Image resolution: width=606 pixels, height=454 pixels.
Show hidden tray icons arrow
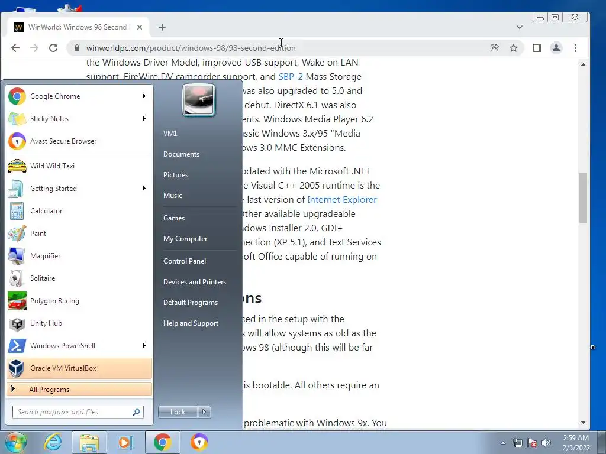tap(503, 443)
